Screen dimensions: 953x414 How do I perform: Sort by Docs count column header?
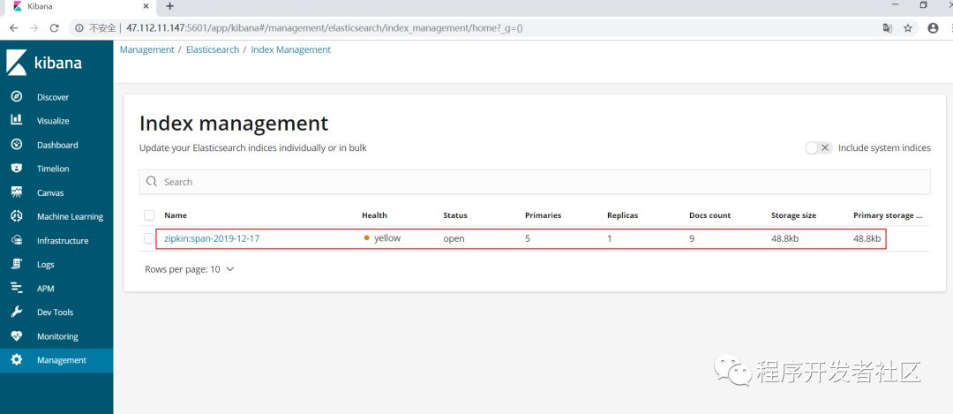pyautogui.click(x=709, y=215)
